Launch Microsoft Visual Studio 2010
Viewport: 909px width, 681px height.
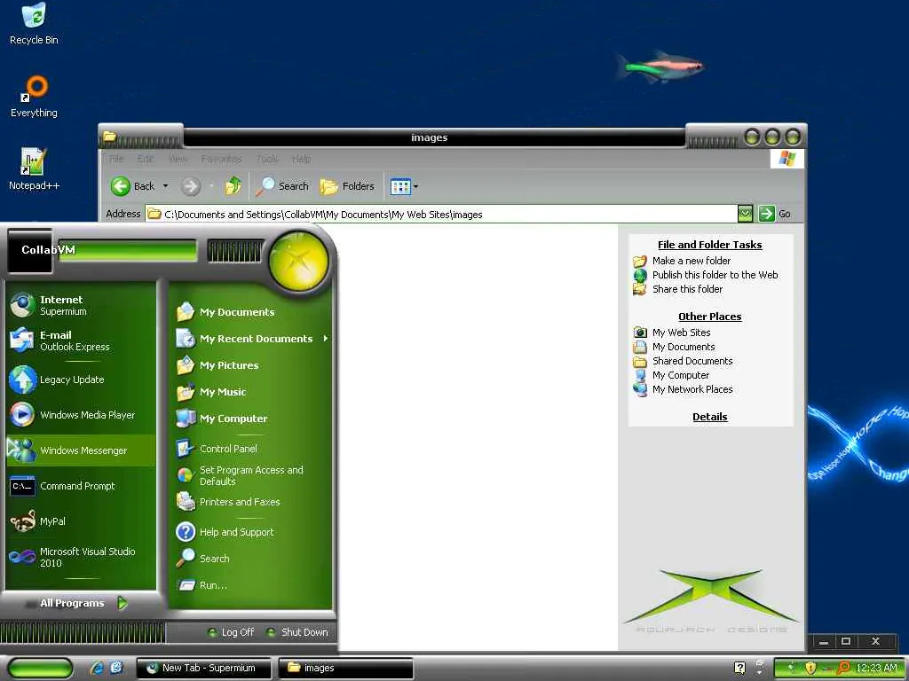81,557
